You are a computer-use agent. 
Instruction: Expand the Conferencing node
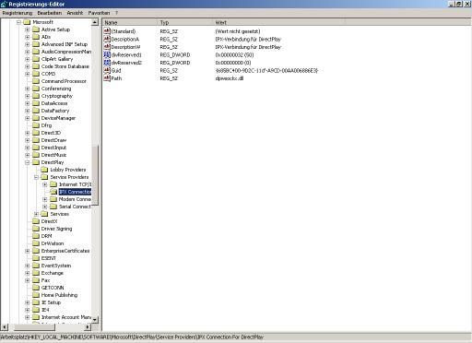[x=28, y=89]
